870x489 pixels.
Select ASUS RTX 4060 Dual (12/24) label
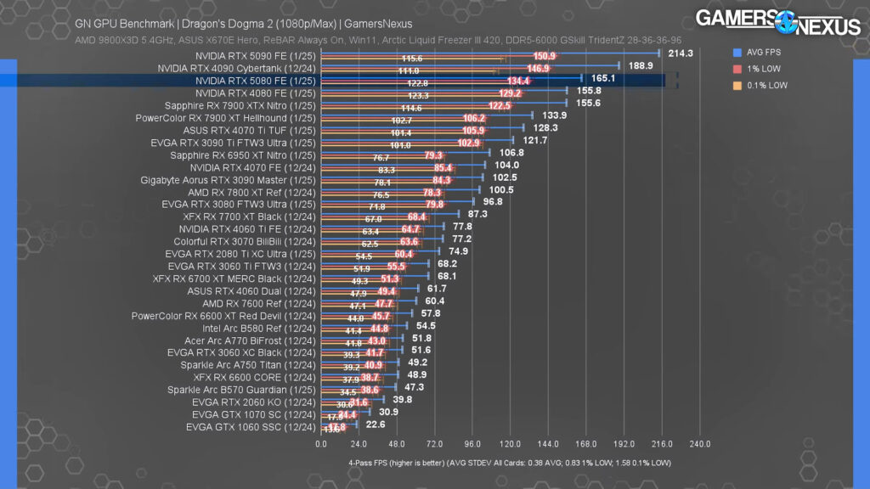251,292
